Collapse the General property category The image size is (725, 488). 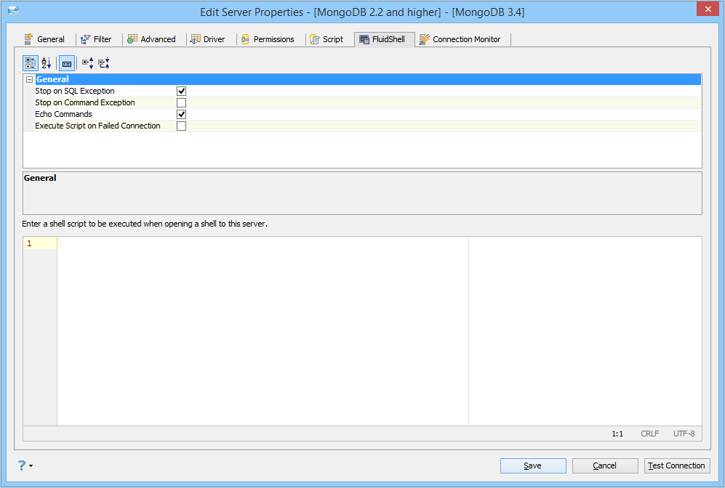tap(30, 79)
